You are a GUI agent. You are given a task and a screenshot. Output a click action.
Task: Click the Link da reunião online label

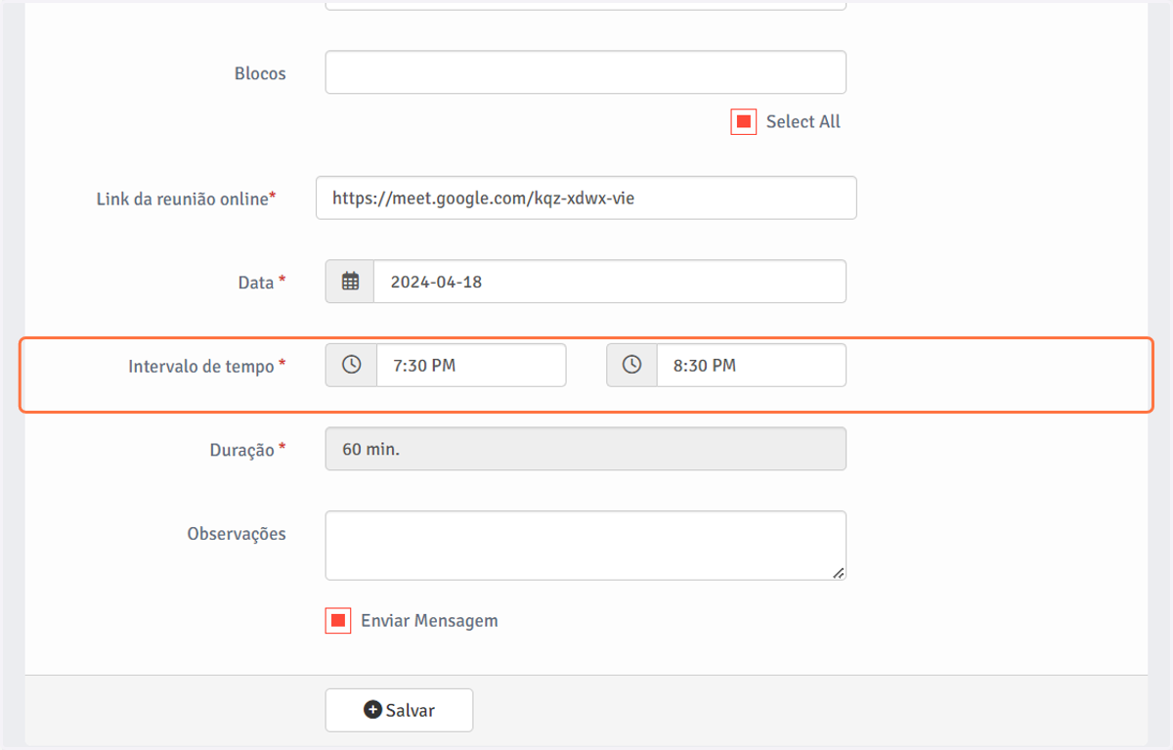pyautogui.click(x=186, y=199)
